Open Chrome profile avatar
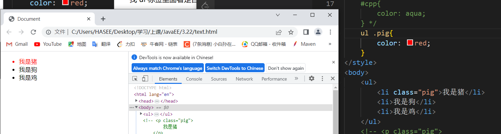Screen dimensions: 501x134 point(318,32)
